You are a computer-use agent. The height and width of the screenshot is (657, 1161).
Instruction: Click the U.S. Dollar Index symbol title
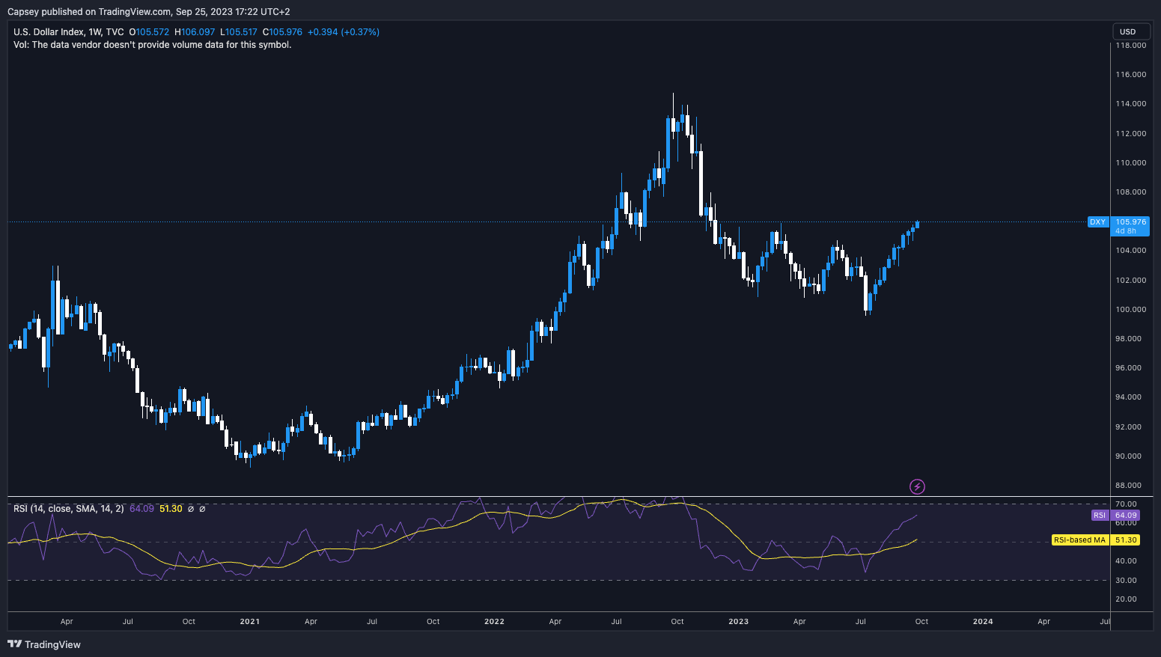[x=48, y=32]
